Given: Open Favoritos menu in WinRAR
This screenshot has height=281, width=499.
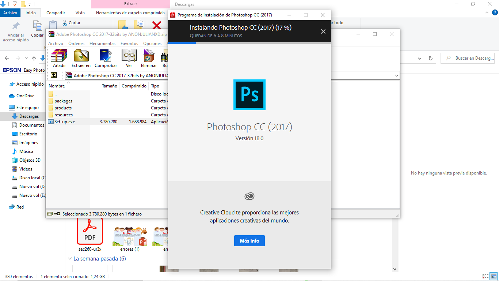Looking at the screenshot, I should [129, 43].
